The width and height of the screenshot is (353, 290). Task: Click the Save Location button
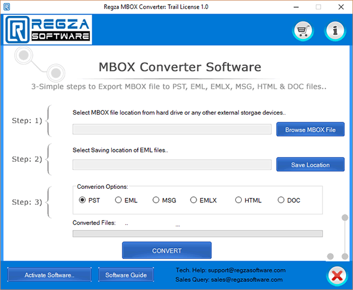[x=310, y=165]
